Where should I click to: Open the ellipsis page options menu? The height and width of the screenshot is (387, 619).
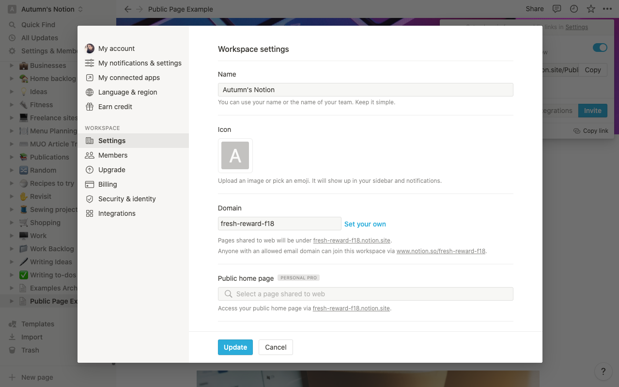608,9
